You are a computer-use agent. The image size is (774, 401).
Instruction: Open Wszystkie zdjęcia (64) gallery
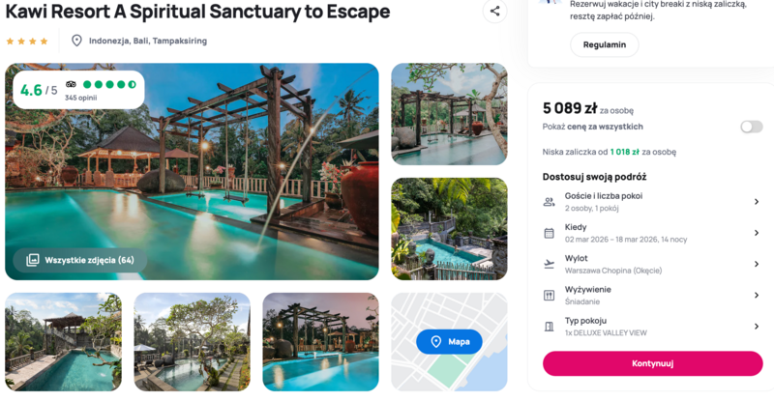tap(79, 260)
